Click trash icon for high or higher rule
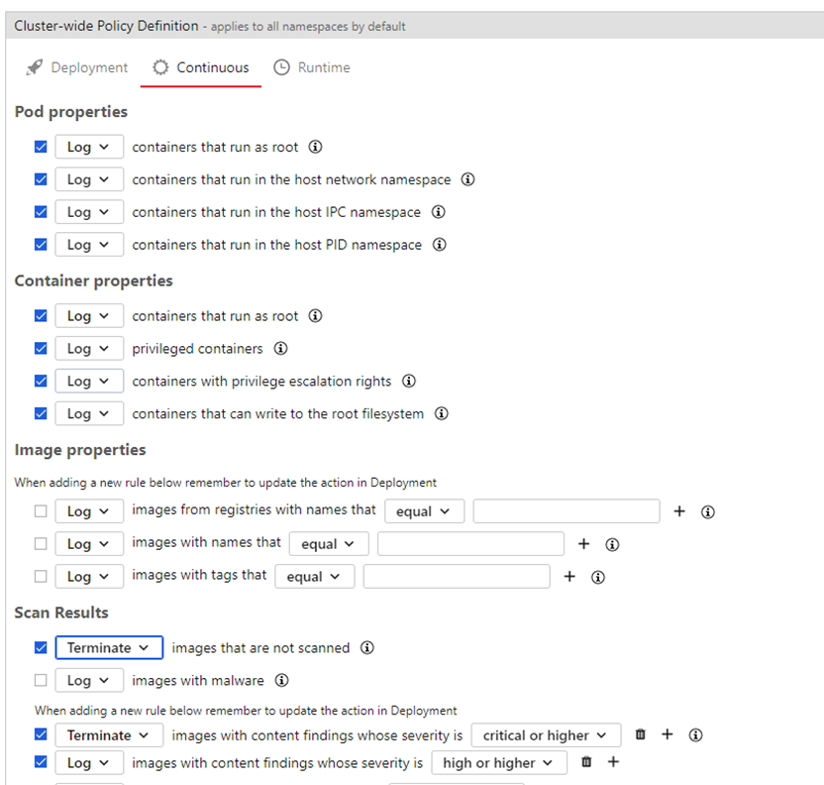This screenshot has height=785, width=824. click(x=586, y=763)
